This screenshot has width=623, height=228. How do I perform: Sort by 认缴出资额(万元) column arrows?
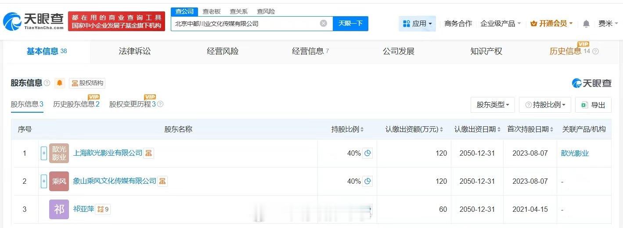tap(441, 129)
